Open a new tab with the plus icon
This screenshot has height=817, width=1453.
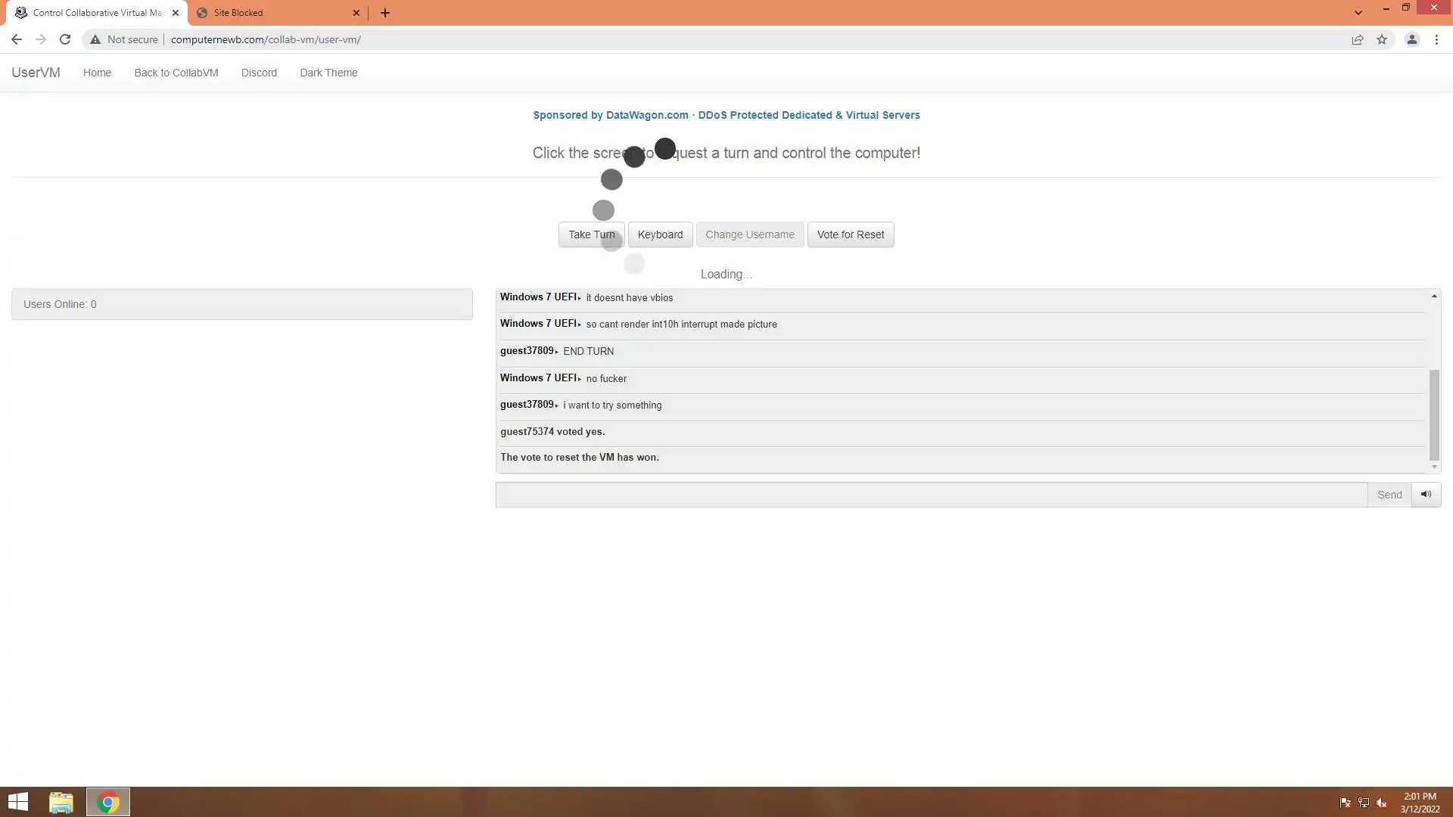(385, 13)
